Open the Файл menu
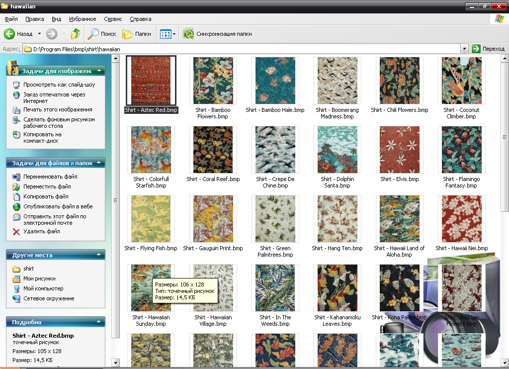The width and height of the screenshot is (509, 369). [x=11, y=19]
